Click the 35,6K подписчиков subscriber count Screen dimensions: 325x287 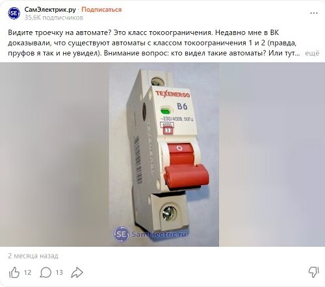54,18
